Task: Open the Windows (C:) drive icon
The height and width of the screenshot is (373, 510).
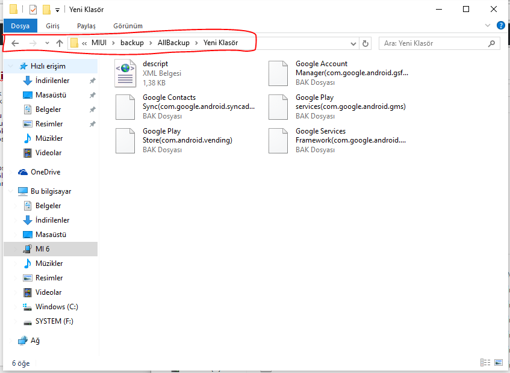Action: point(28,307)
